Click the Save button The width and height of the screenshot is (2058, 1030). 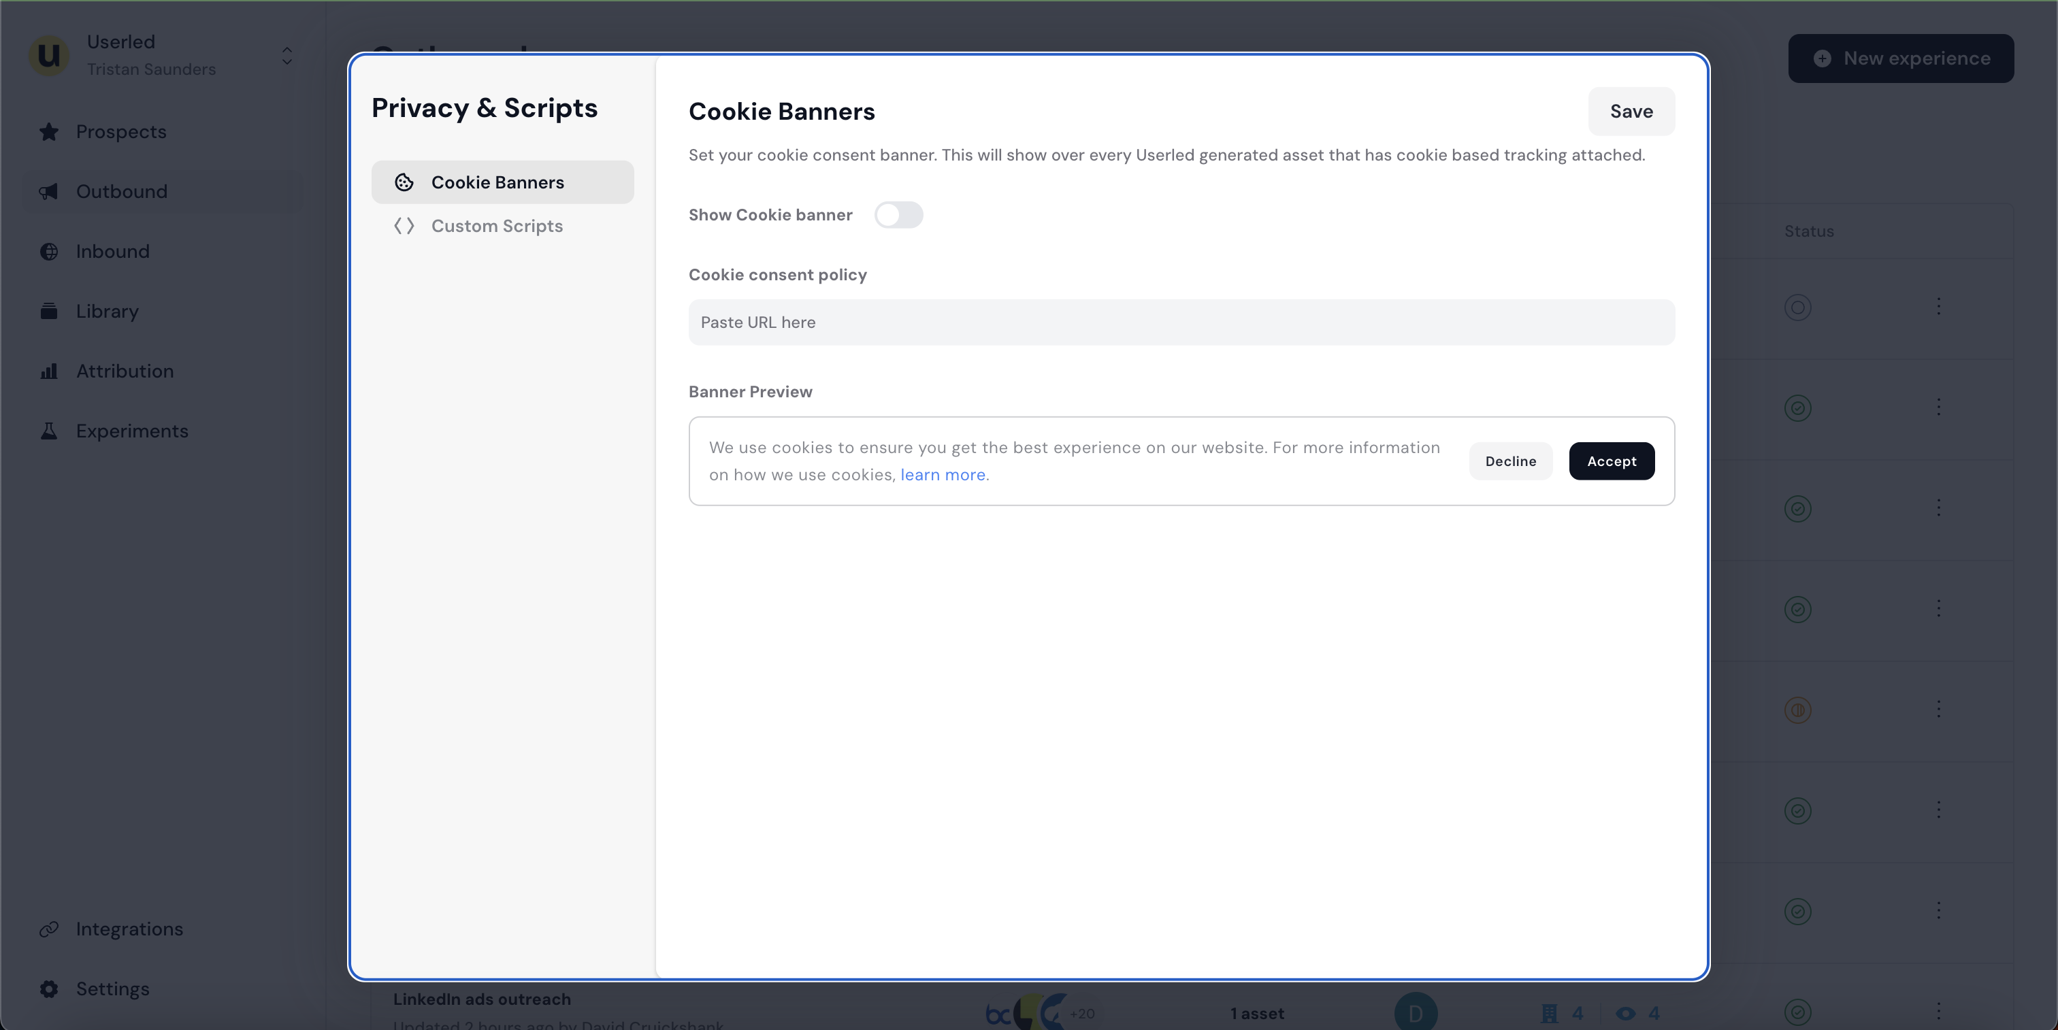click(1631, 112)
